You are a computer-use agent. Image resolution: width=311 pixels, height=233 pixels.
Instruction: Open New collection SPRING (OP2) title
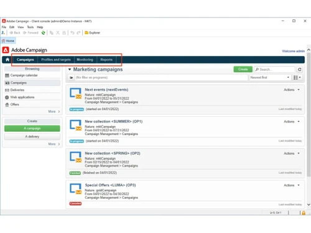(x=113, y=153)
